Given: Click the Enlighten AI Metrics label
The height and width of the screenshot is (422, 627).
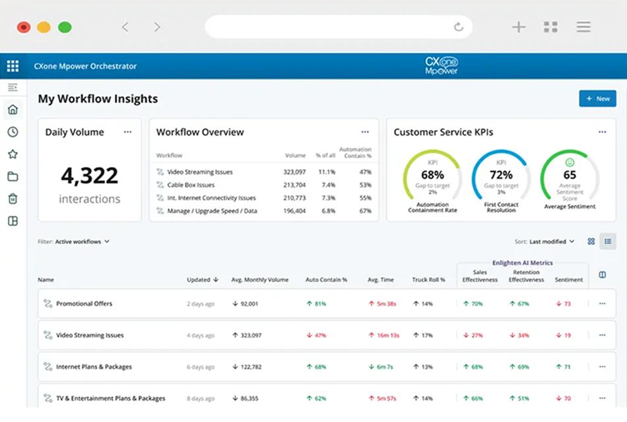Looking at the screenshot, I should coord(522,263).
